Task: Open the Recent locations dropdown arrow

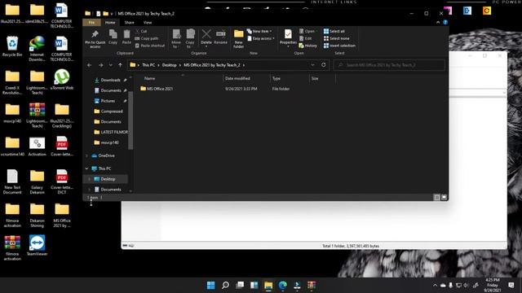Action: pyautogui.click(x=111, y=65)
